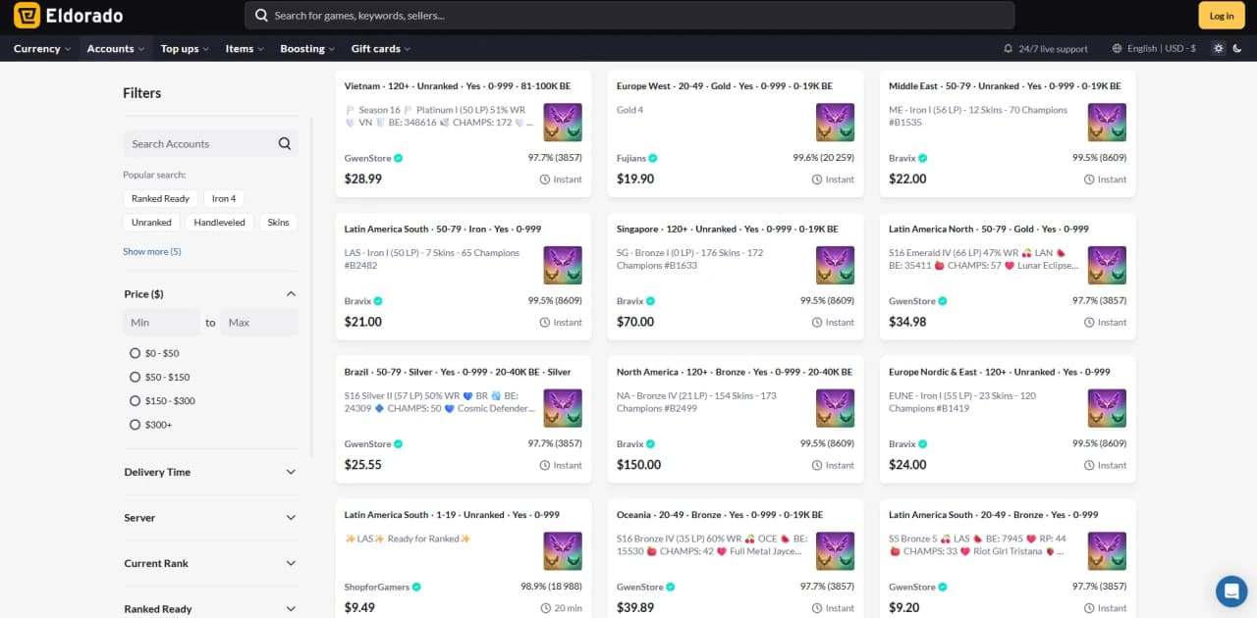
Task: Click the Bravix seller name on $24.00 listing
Action: (x=902, y=444)
